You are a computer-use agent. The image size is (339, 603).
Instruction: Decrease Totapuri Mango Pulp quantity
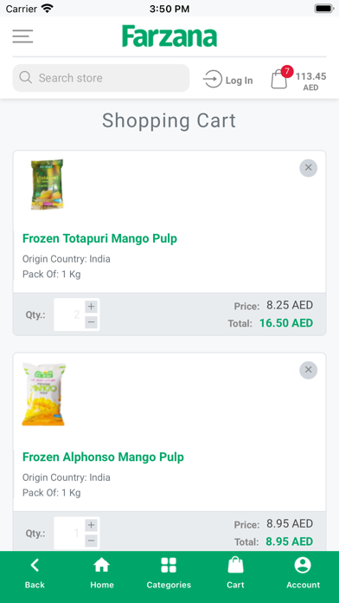coord(91,322)
